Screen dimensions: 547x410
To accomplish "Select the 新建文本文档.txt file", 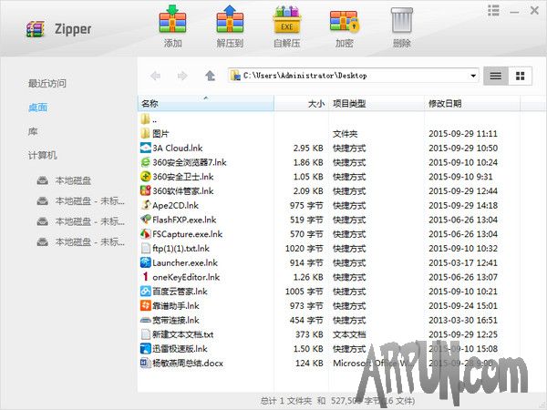I will coord(177,334).
